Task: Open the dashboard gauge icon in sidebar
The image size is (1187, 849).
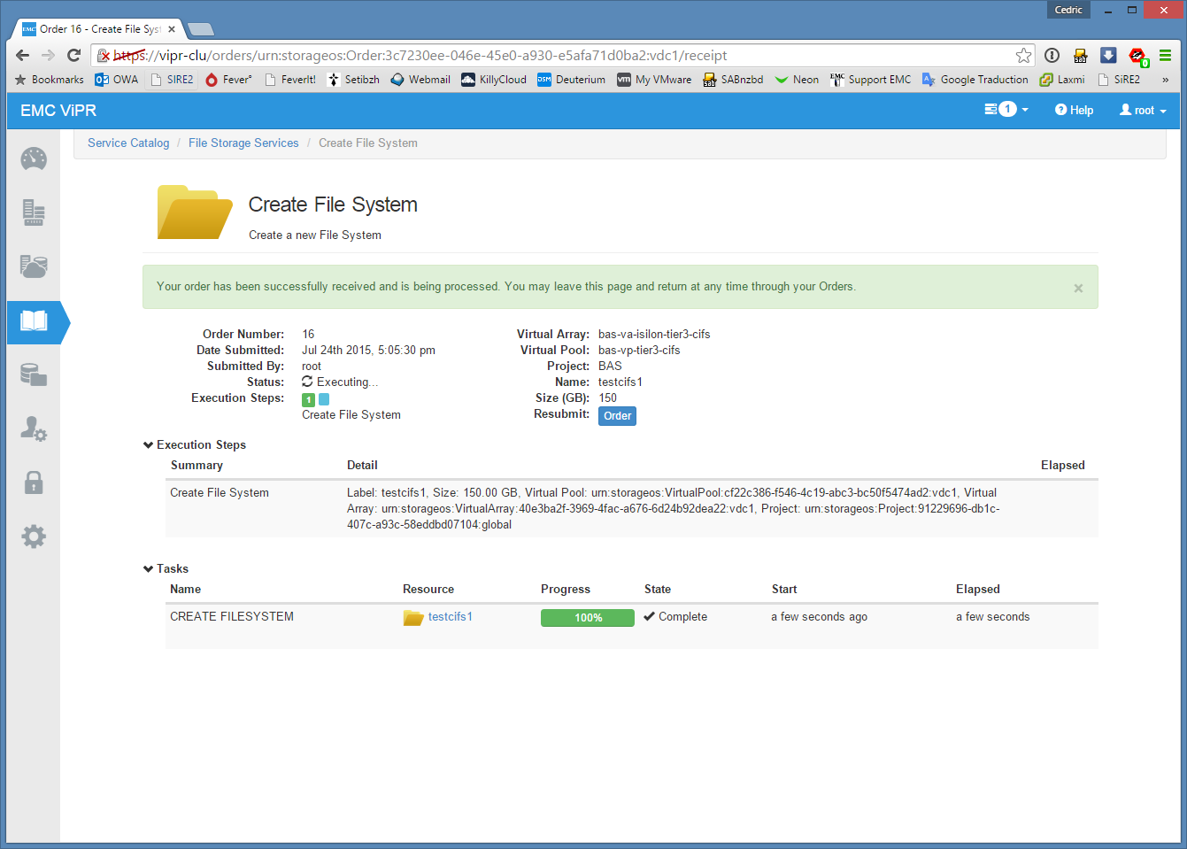Action: [x=34, y=159]
